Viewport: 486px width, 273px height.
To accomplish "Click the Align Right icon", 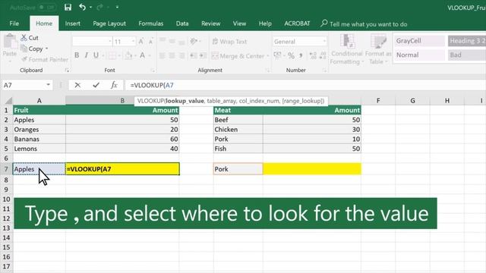I will (x=182, y=55).
